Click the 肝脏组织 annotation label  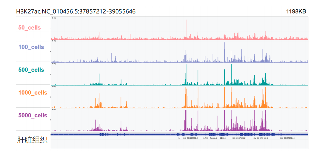tap(32, 140)
